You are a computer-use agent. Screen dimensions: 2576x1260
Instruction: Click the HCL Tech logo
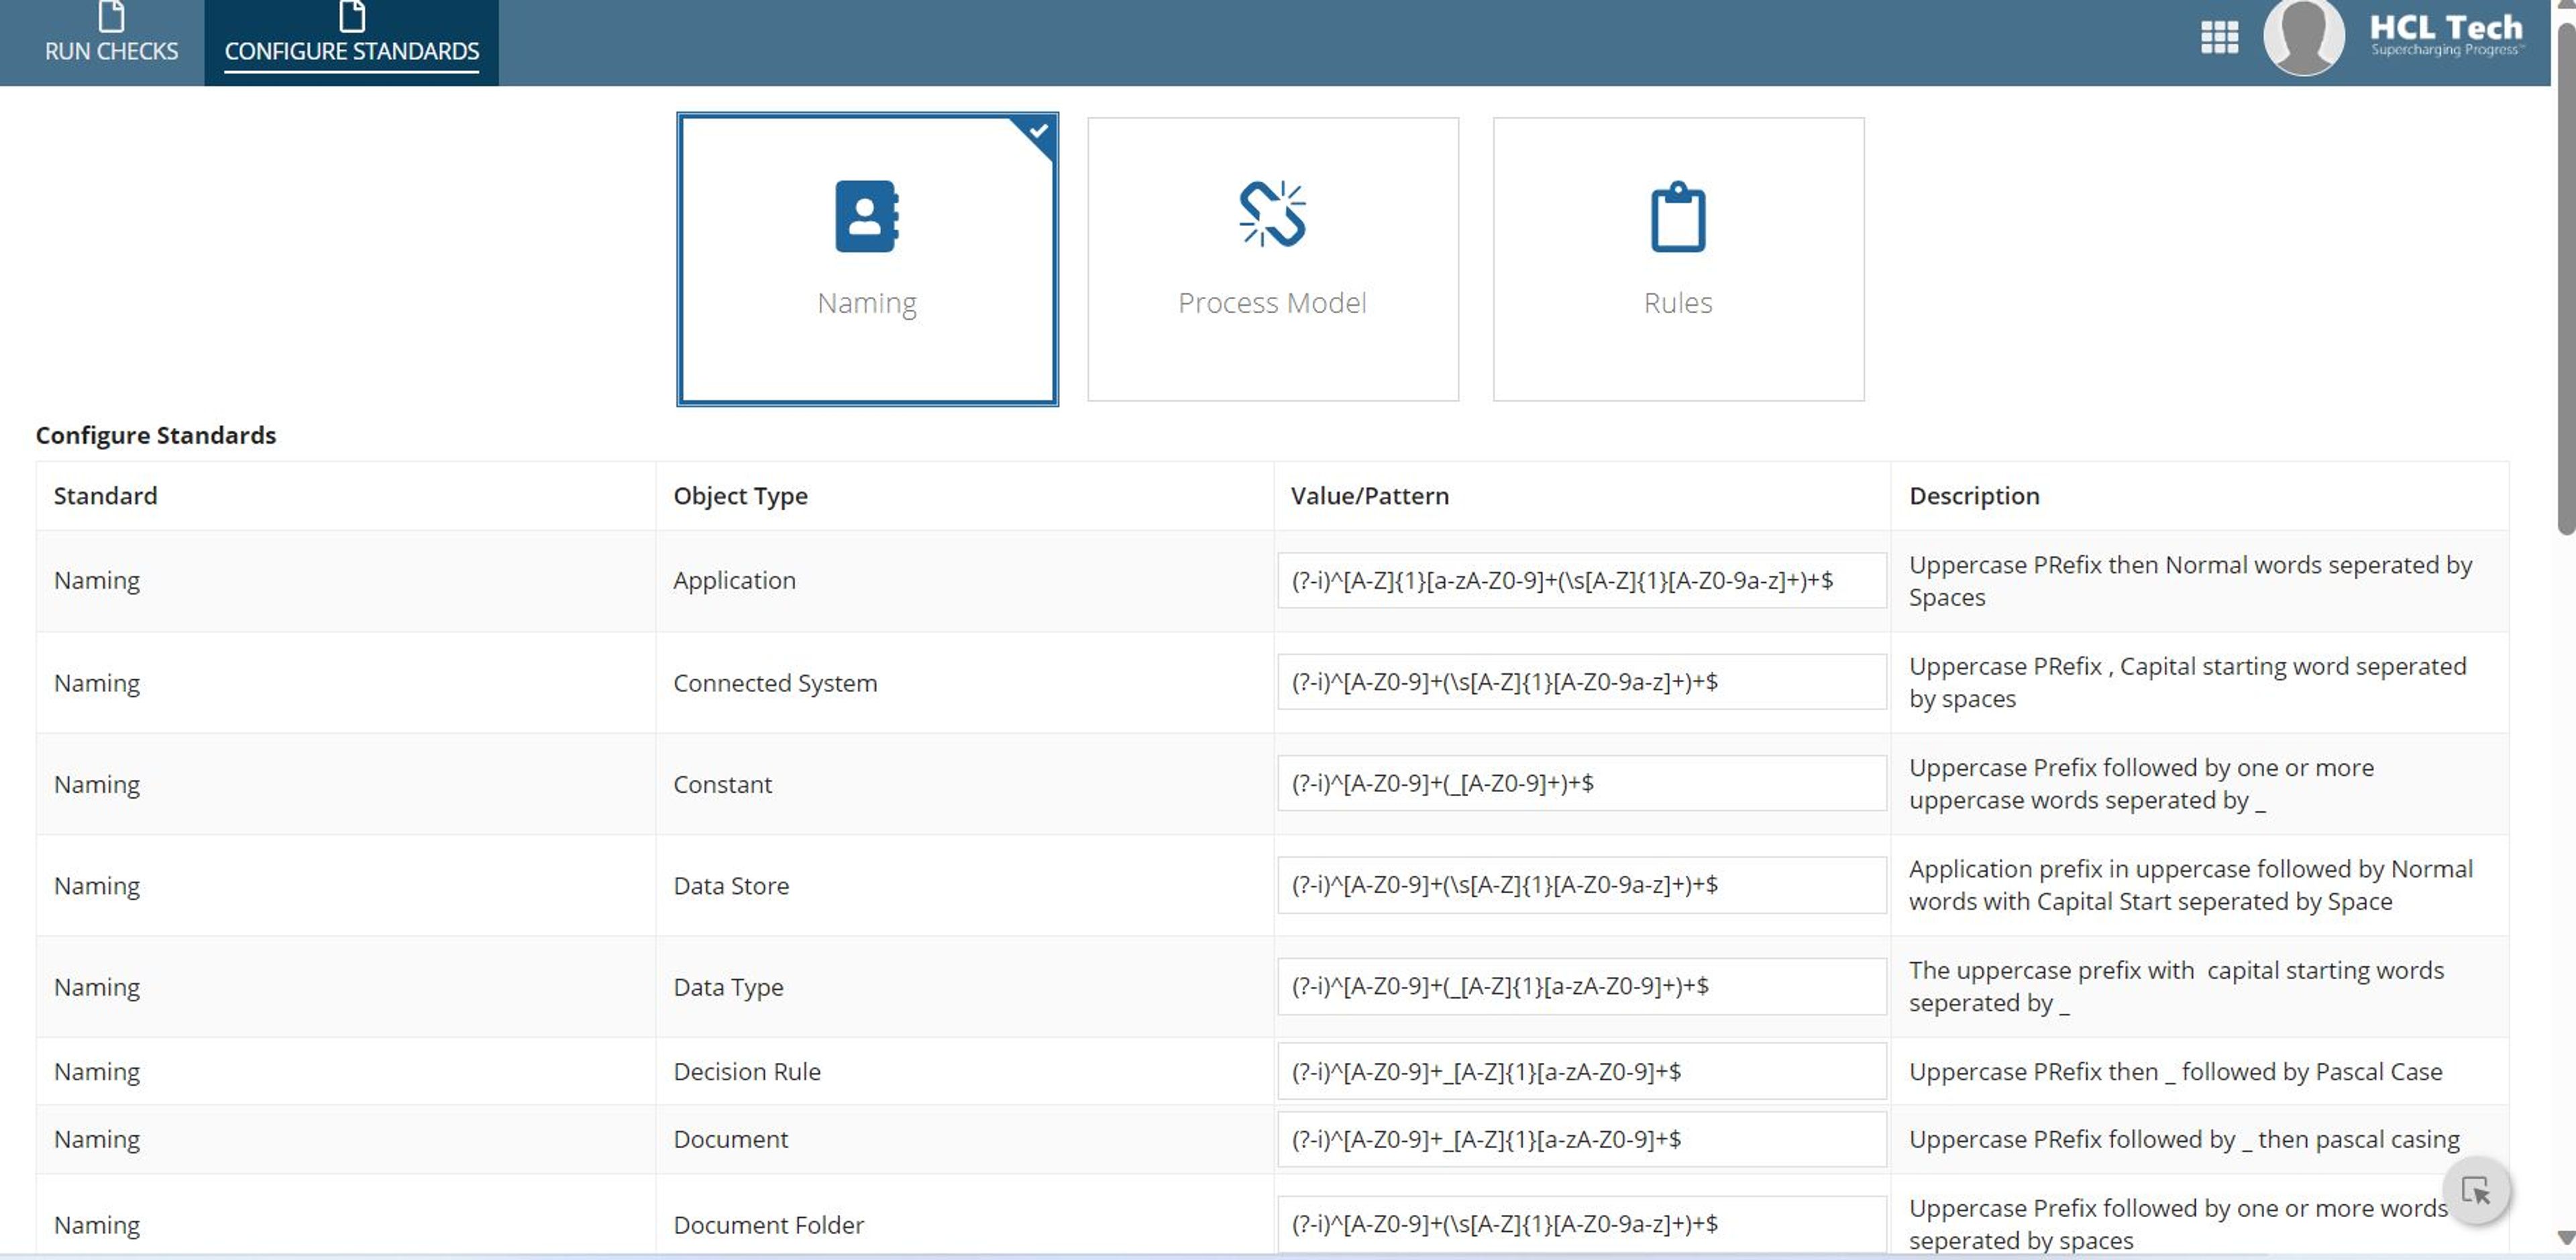[x=2446, y=35]
